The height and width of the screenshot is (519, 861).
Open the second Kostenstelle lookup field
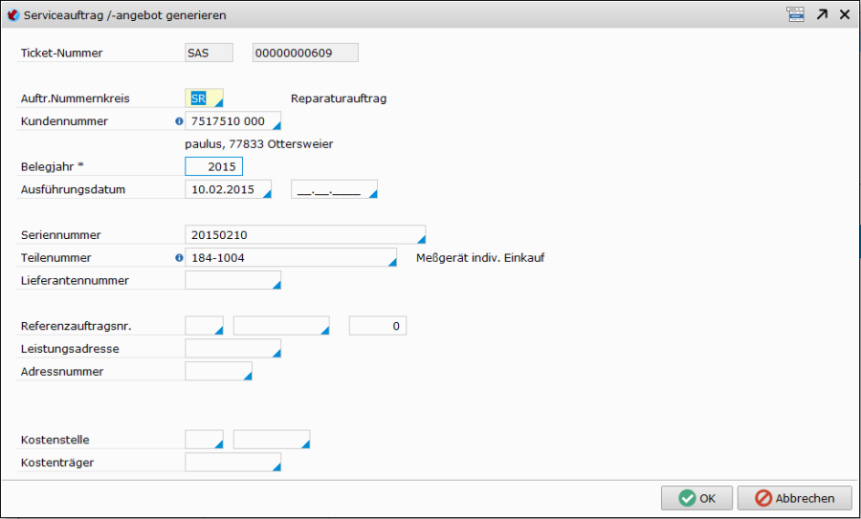[x=272, y=440]
